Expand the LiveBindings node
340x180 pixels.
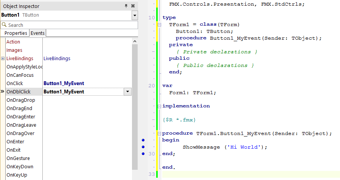pos(3,58)
